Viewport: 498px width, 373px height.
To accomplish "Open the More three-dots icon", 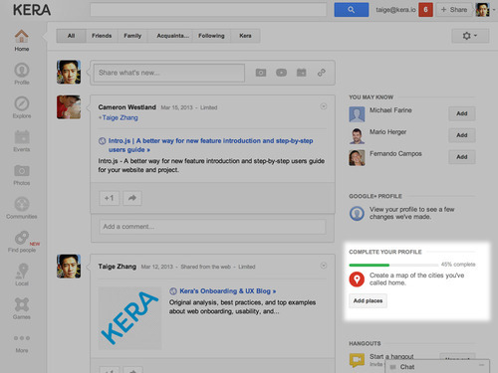I will [x=22, y=338].
